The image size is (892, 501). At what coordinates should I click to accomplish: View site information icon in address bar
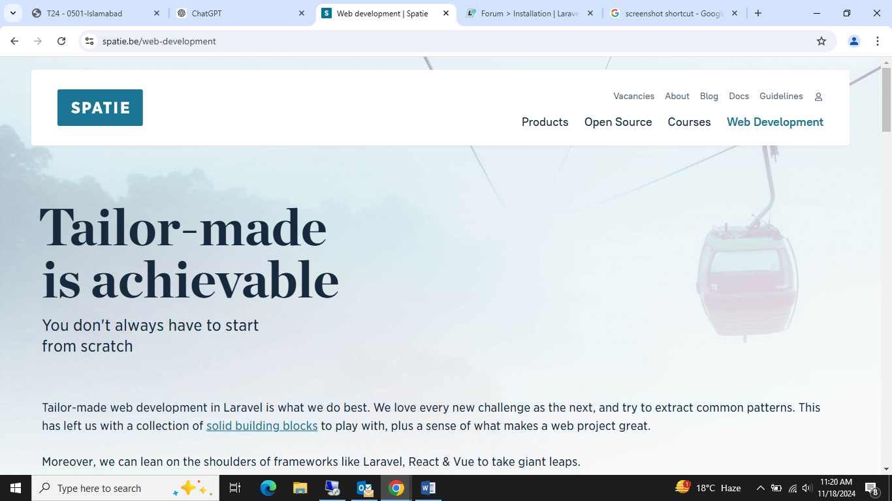(x=90, y=41)
